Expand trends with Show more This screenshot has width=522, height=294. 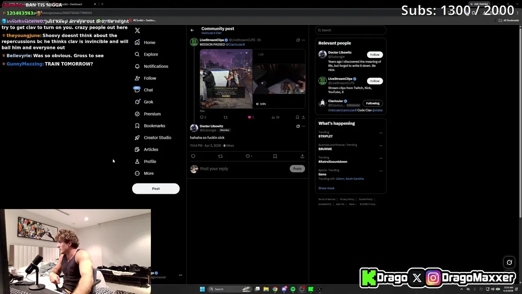[326, 188]
